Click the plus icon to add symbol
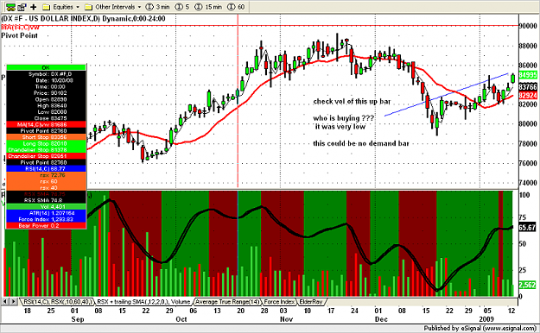 pyautogui.click(x=34, y=7)
